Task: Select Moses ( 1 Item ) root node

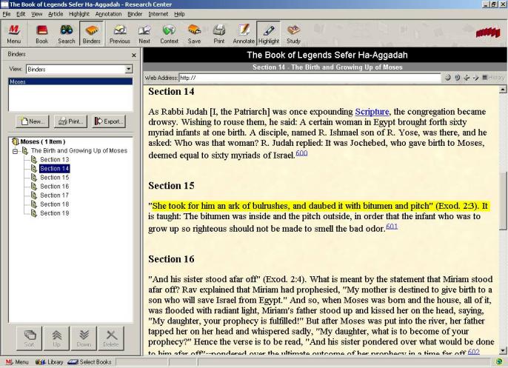Action: tap(42, 141)
